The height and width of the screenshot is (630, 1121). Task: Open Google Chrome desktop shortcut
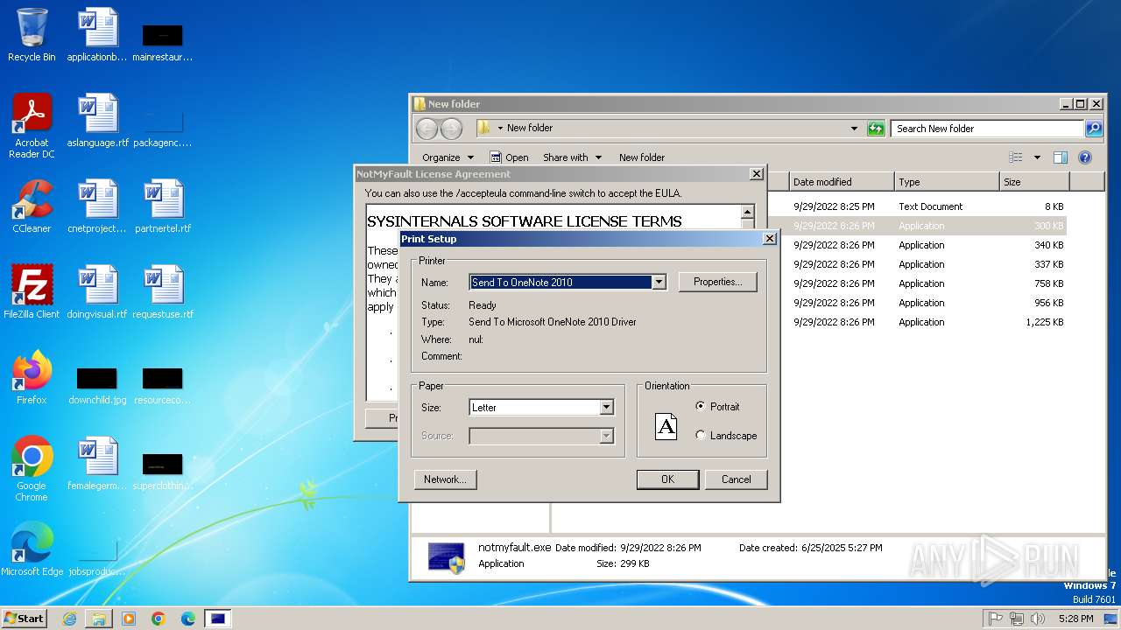(x=32, y=468)
